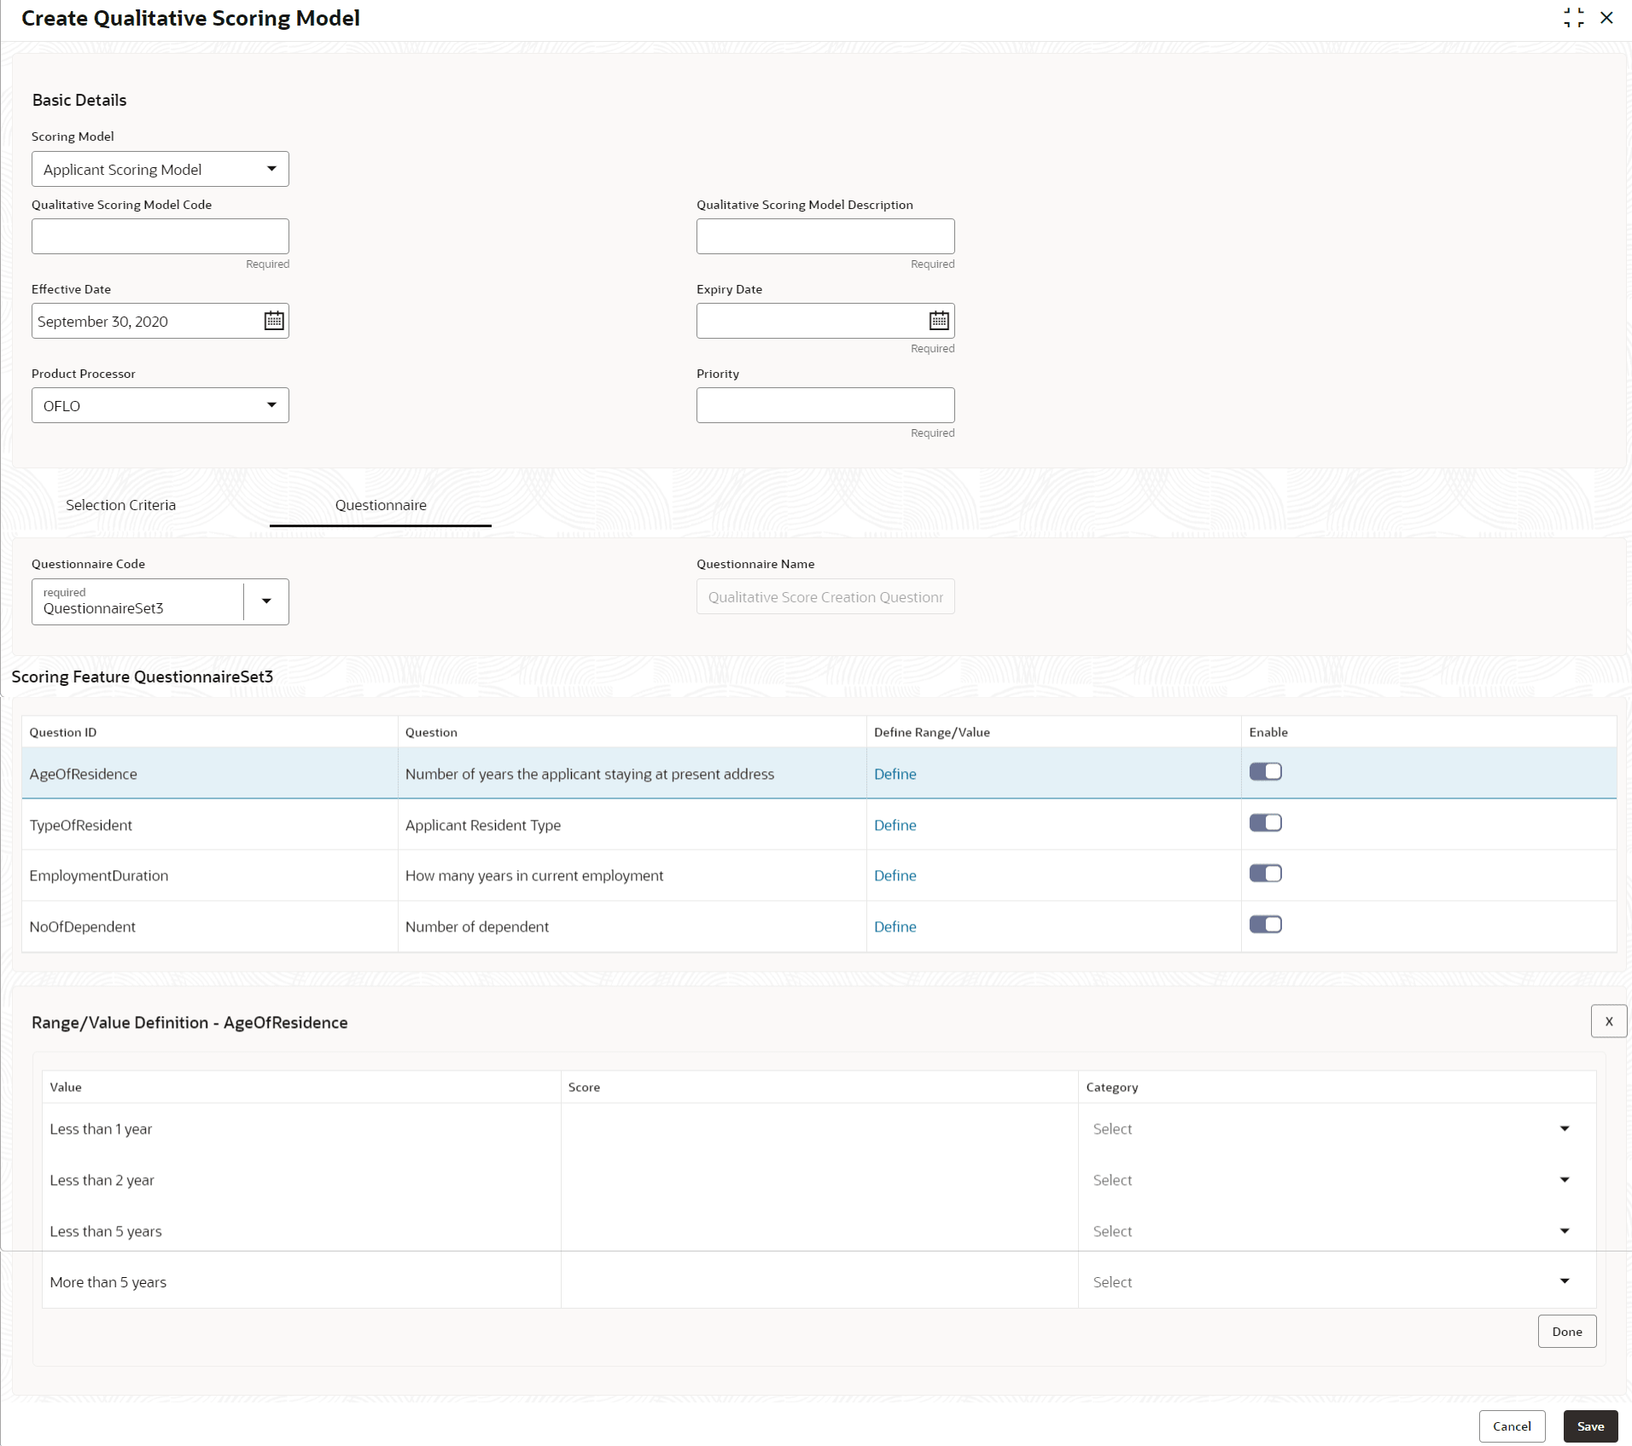Click the 'Less than 2 year' value
The width and height of the screenshot is (1632, 1446).
[102, 1180]
